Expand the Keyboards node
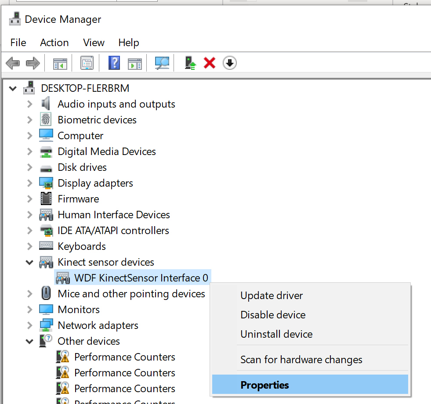 [30, 246]
